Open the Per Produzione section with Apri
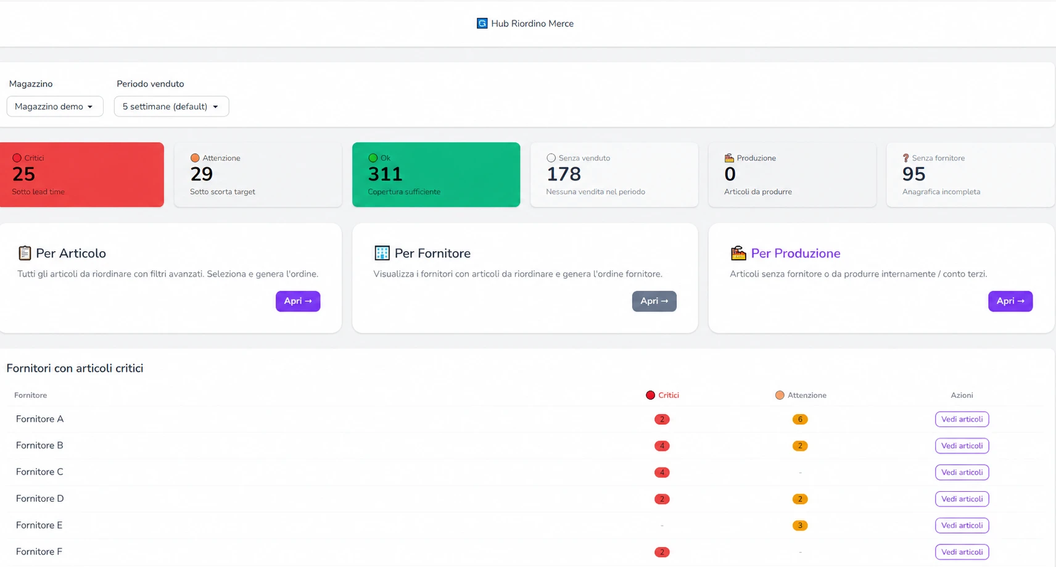Image resolution: width=1056 pixels, height=567 pixels. click(1010, 301)
